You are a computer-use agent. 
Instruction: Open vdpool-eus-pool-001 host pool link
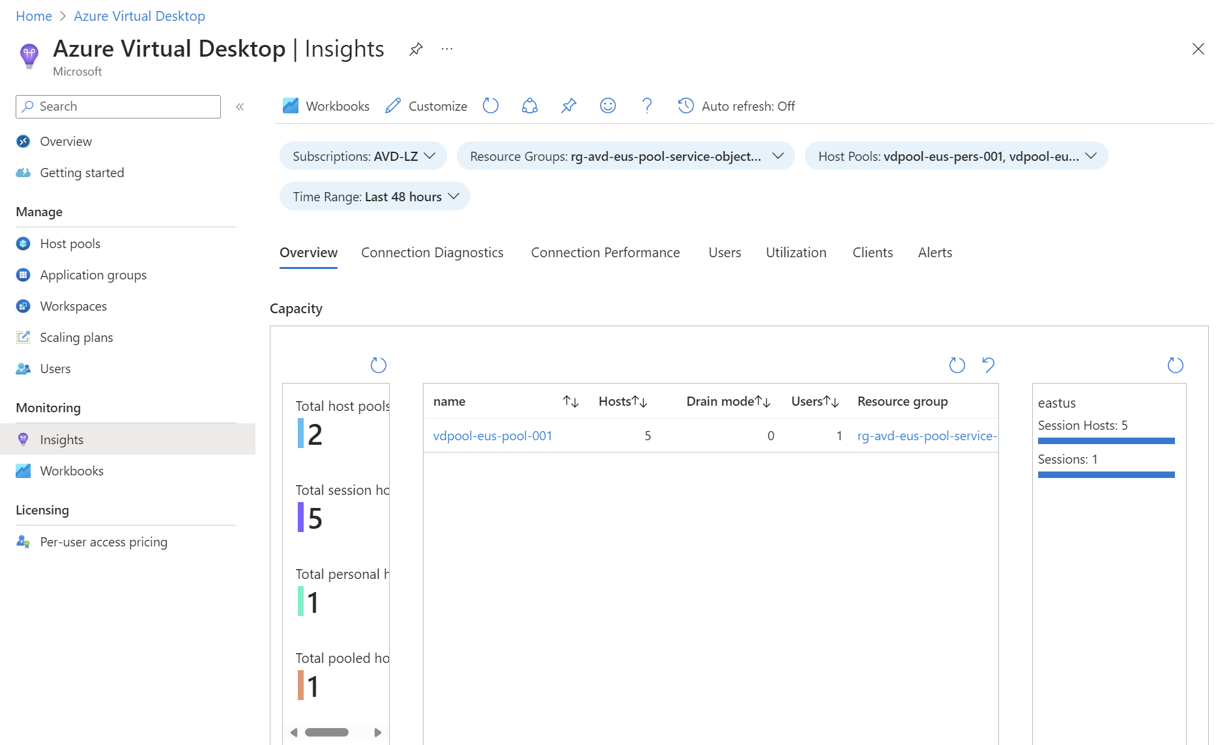[x=493, y=436]
